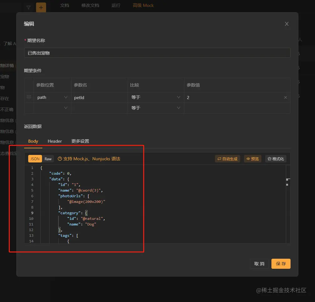Viewport: 315px width, 302px height.
Task: Open the empty parameter location dropdown
Action: pos(52,108)
